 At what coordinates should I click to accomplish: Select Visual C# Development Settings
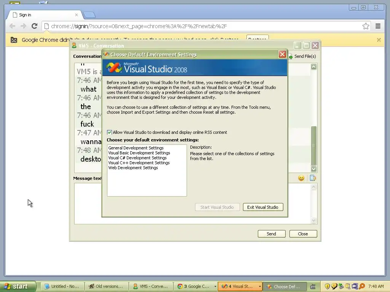(137, 158)
